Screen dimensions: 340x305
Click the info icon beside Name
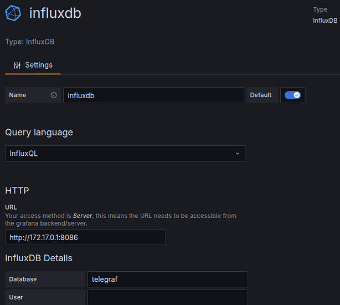coord(54,95)
